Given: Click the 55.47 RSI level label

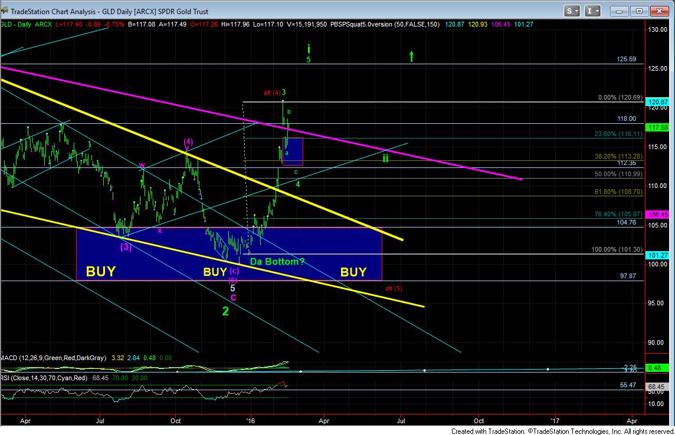Looking at the screenshot, I should 628,385.
